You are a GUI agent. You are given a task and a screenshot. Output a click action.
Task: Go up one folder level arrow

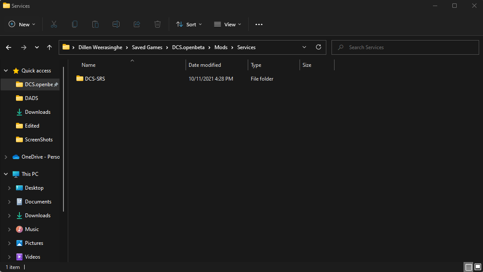pos(49,47)
